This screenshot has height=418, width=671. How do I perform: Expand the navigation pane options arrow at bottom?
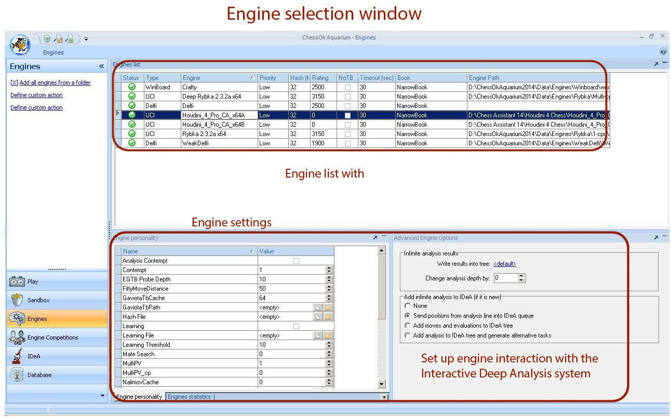[x=102, y=396]
